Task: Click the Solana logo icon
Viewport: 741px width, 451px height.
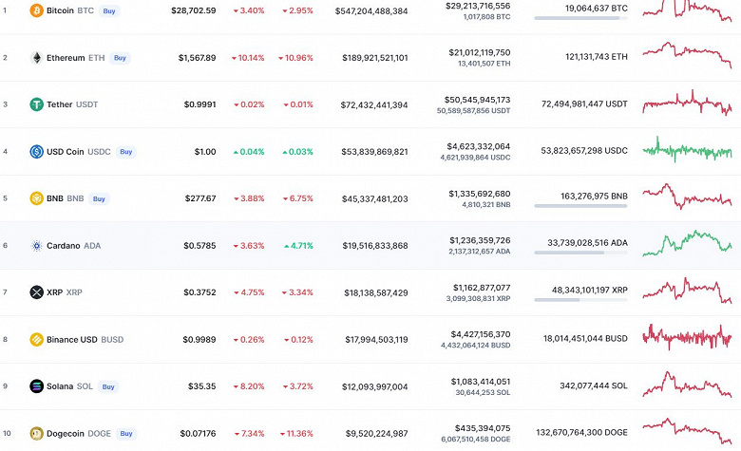Action: coord(37,386)
